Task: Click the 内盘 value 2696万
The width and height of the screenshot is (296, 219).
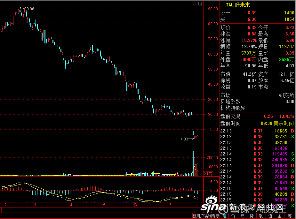Action: tap(287, 59)
